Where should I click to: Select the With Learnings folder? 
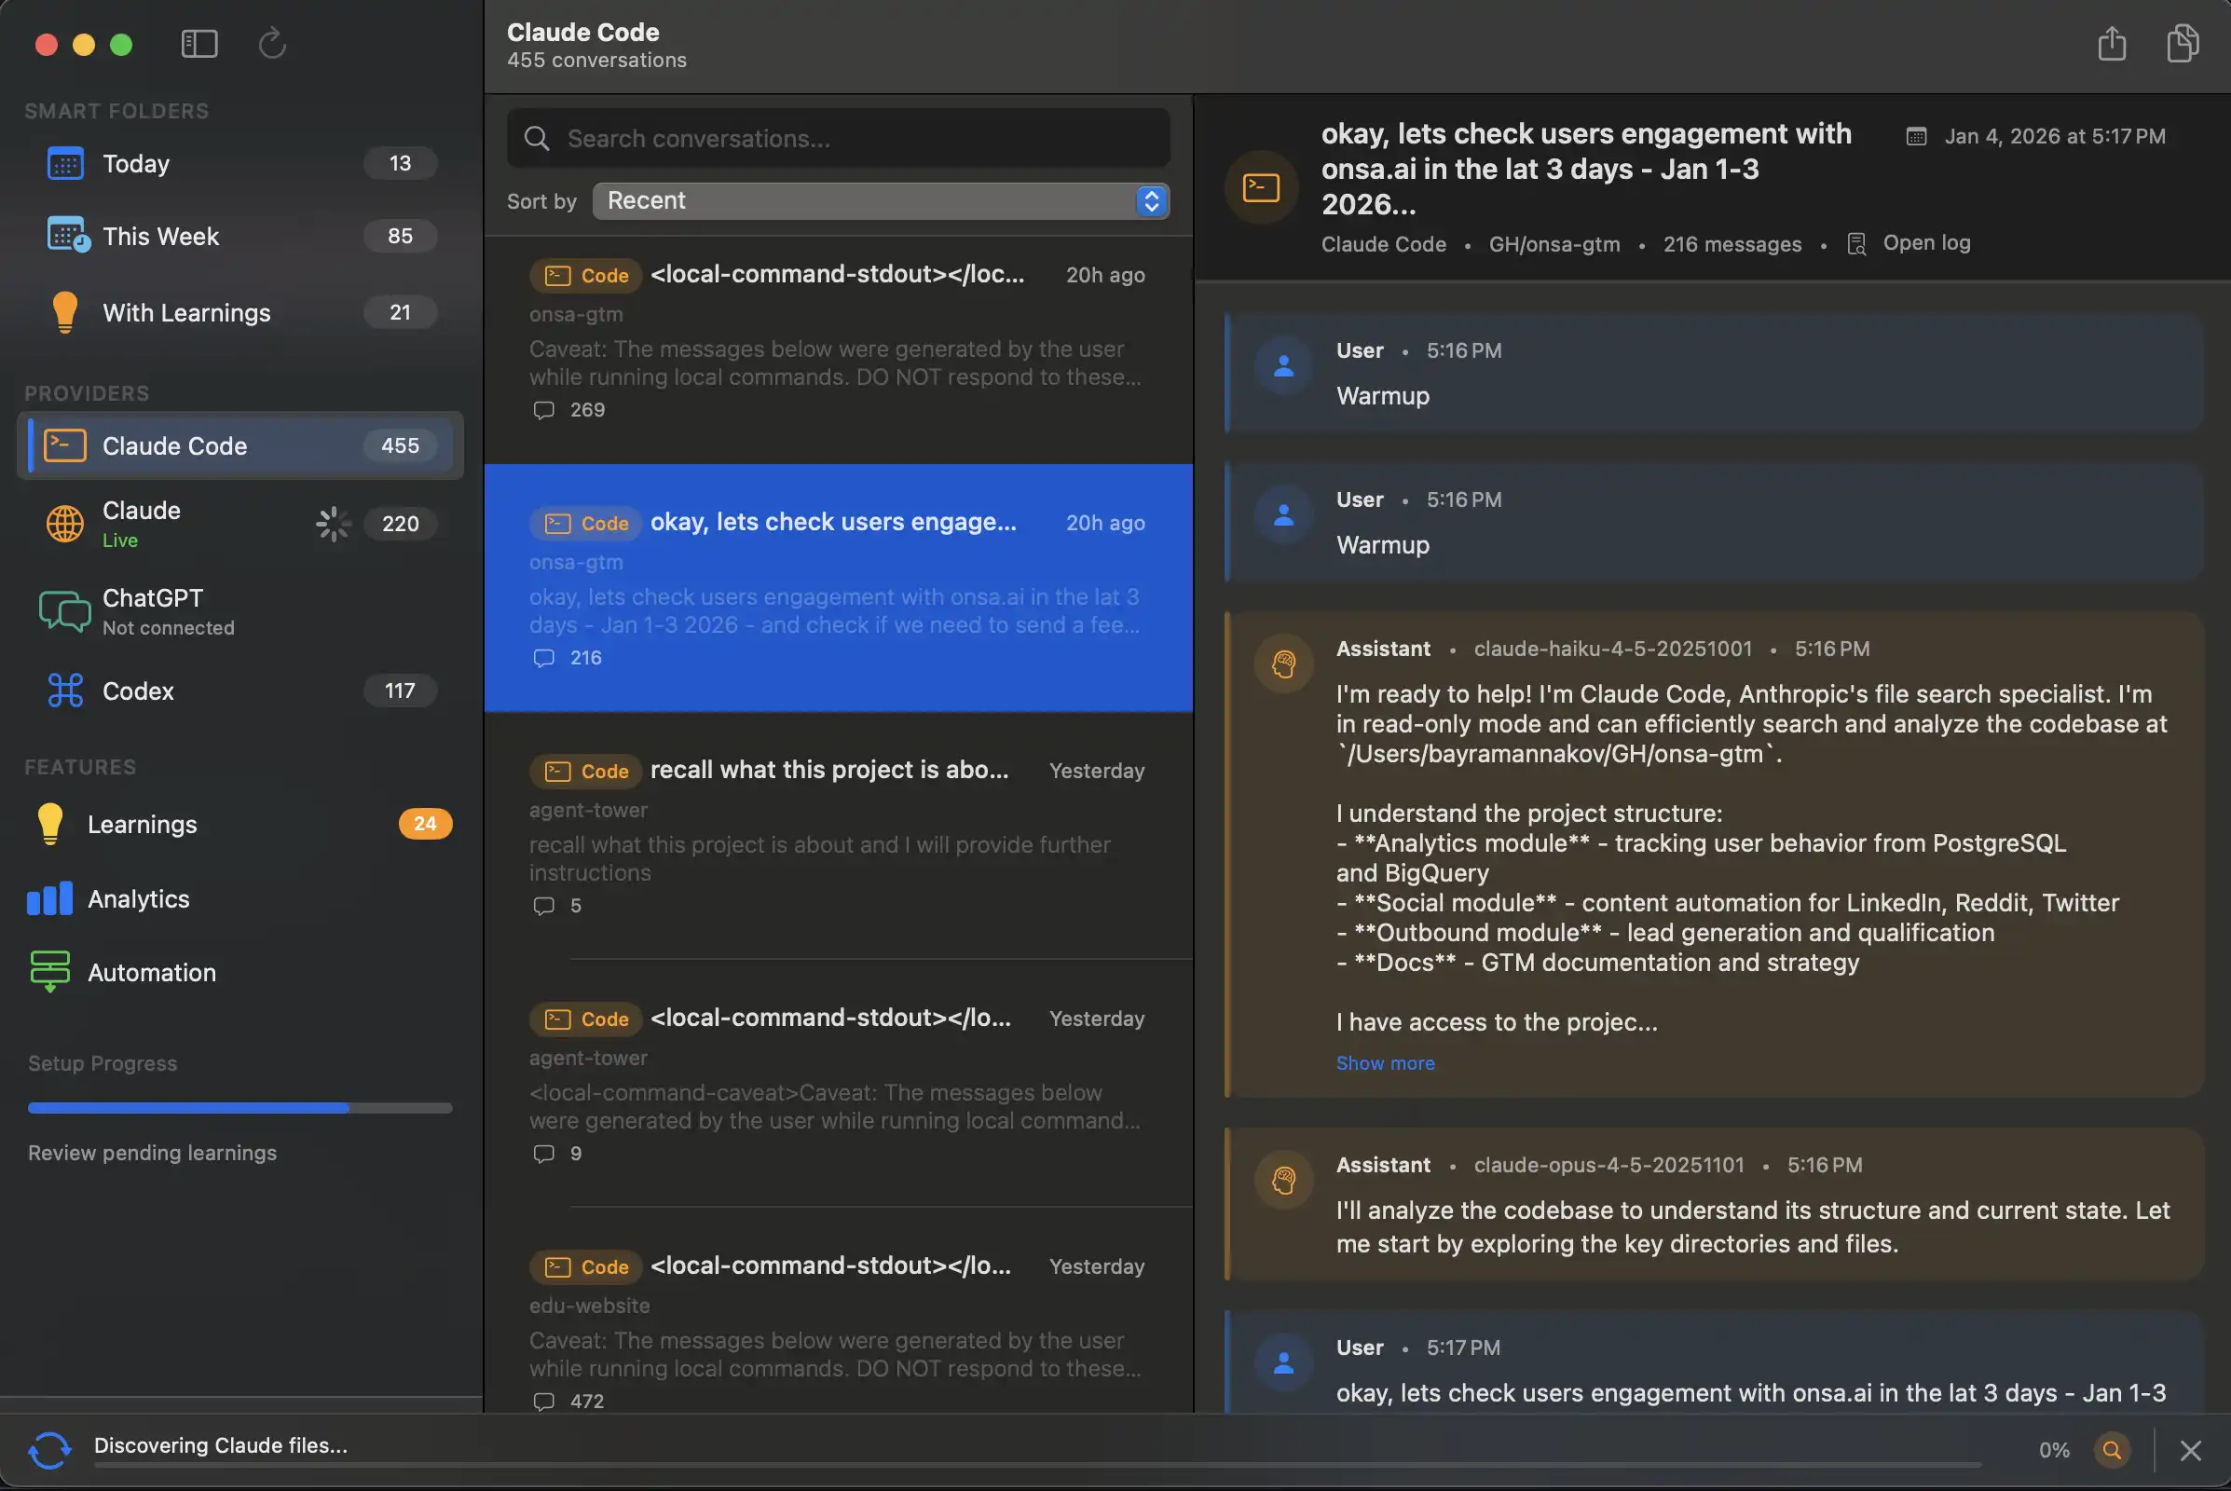[186, 313]
